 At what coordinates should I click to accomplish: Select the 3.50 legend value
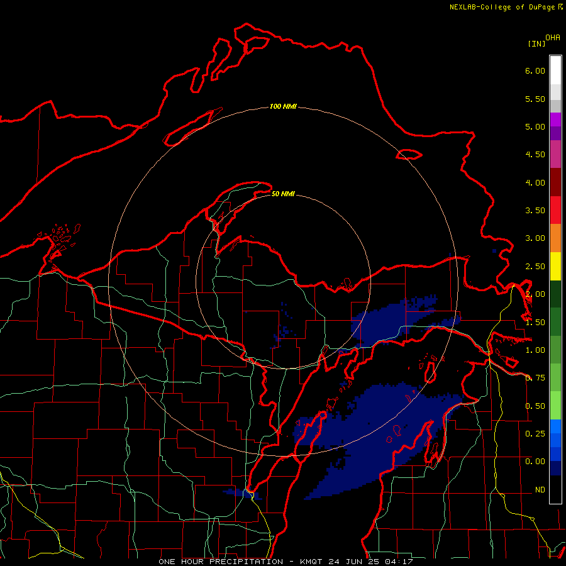535,211
